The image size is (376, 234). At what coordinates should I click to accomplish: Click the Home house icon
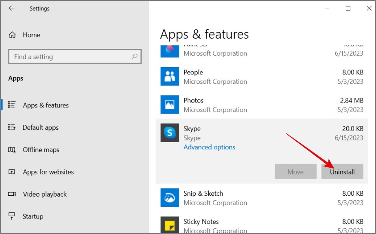pyautogui.click(x=12, y=35)
